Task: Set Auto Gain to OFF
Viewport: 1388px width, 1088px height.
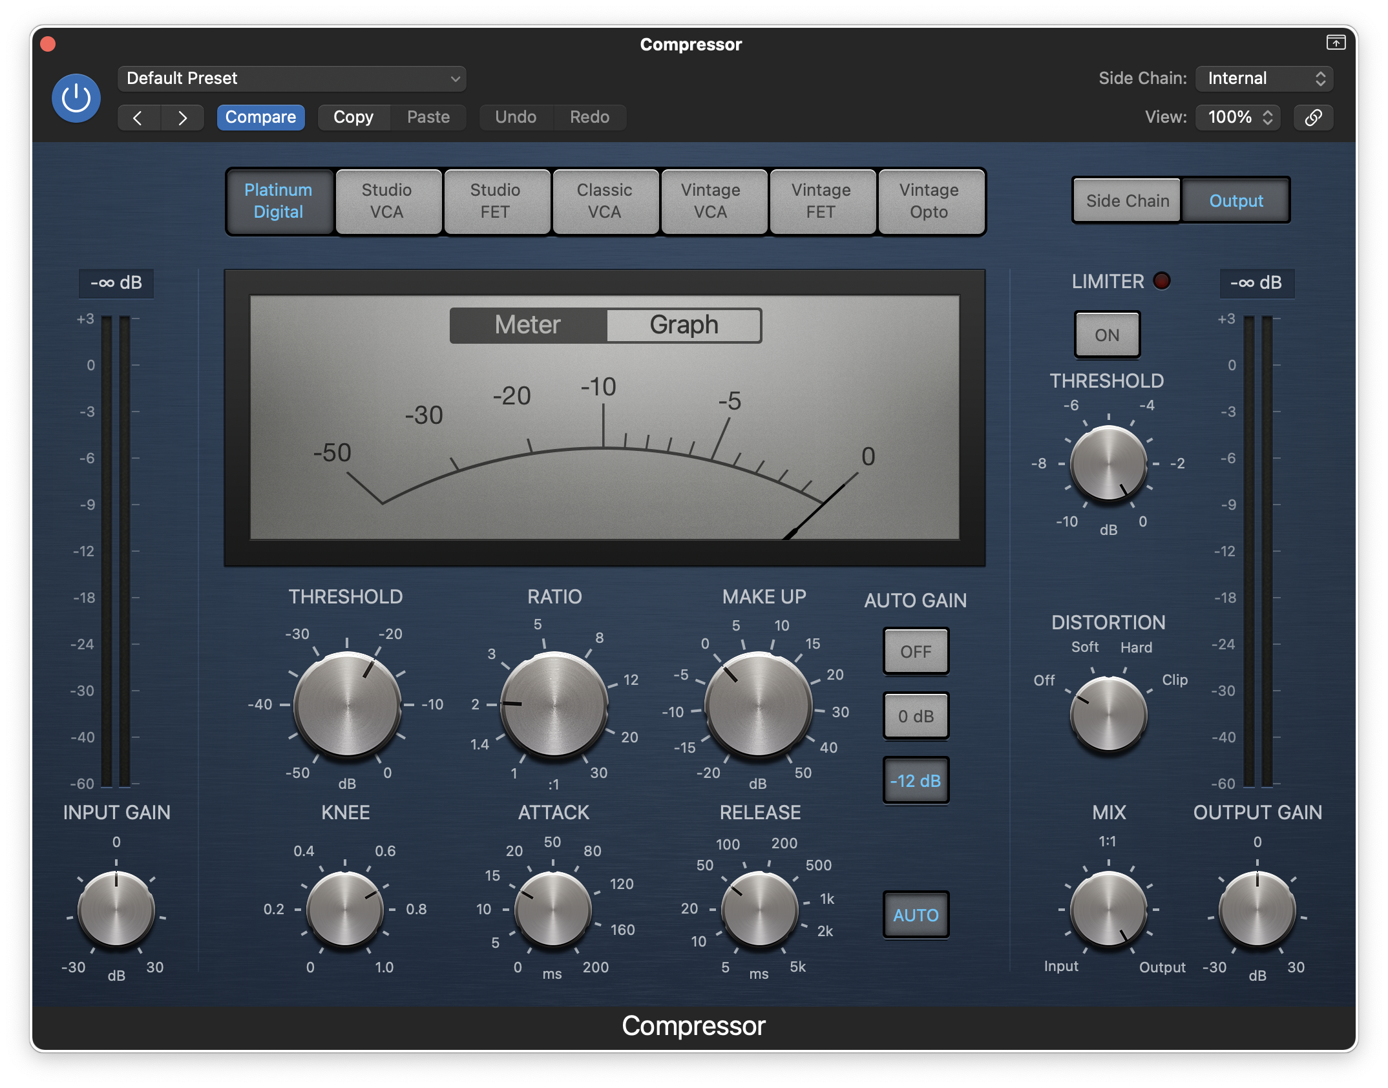Action: pos(916,651)
